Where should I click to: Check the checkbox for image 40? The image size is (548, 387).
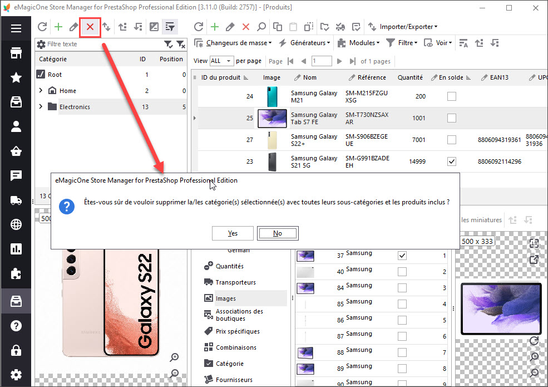pyautogui.click(x=402, y=272)
